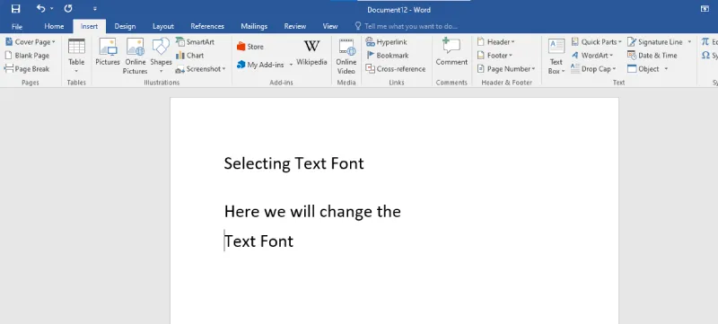The image size is (718, 324).
Task: Expand My Add-ins dropdown arrow
Action: tap(291, 65)
